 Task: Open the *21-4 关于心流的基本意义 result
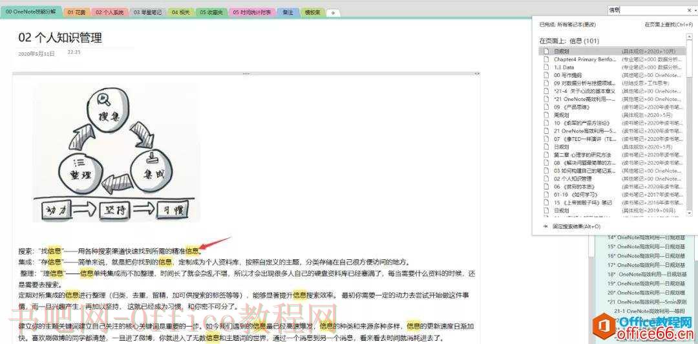[613, 91]
